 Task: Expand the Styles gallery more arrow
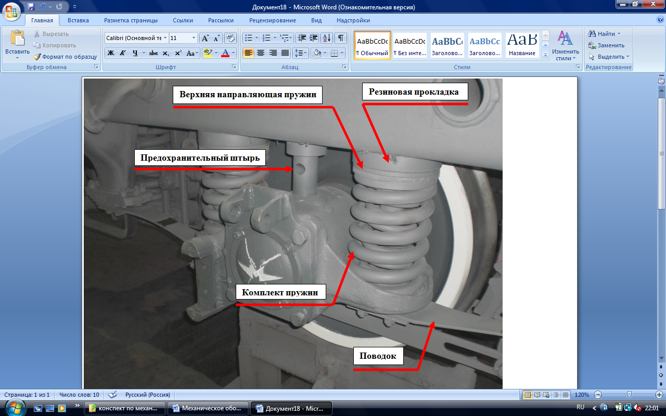point(545,55)
